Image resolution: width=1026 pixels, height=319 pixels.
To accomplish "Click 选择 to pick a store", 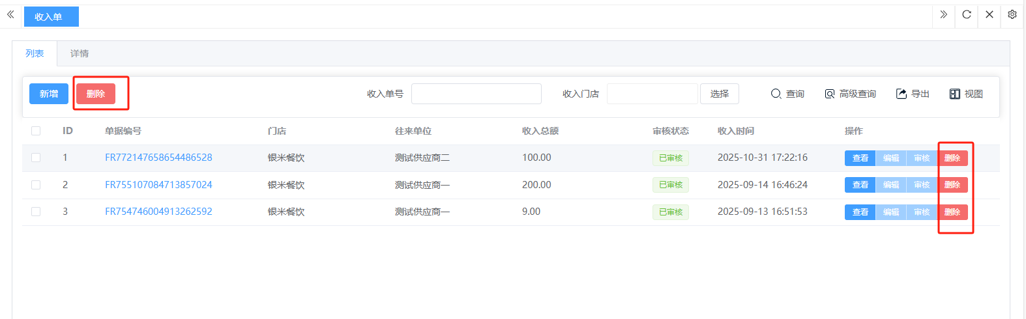I will (x=719, y=94).
